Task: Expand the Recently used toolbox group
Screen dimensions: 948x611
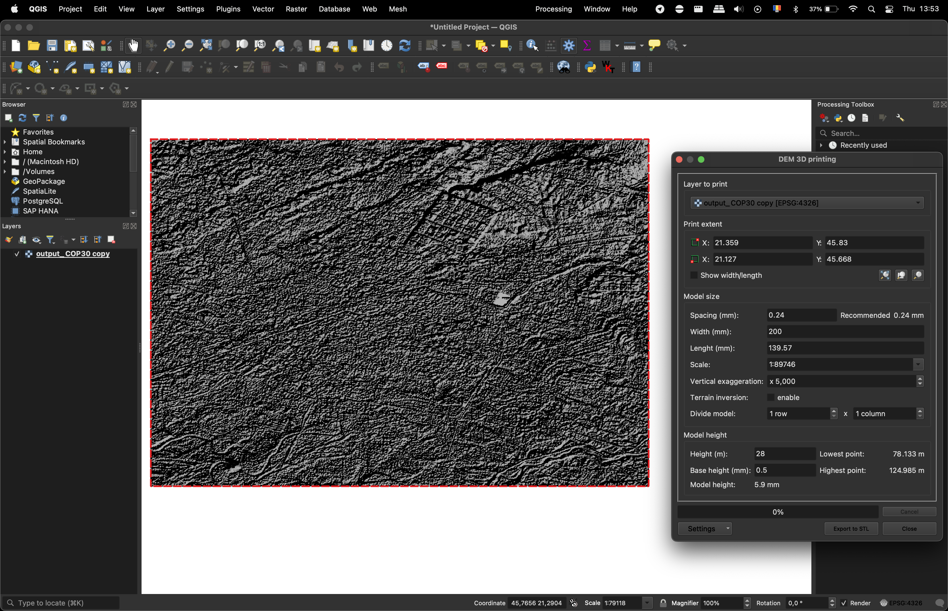Action: click(821, 145)
